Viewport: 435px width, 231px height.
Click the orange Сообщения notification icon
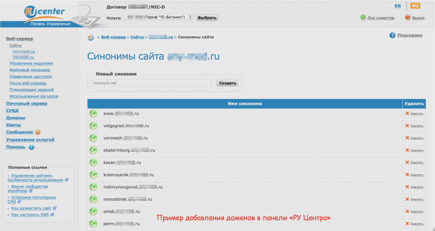click(38, 132)
